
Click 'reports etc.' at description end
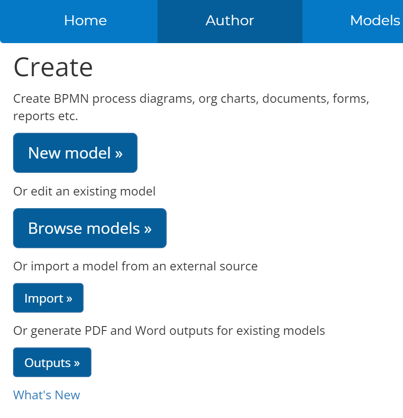coord(46,116)
